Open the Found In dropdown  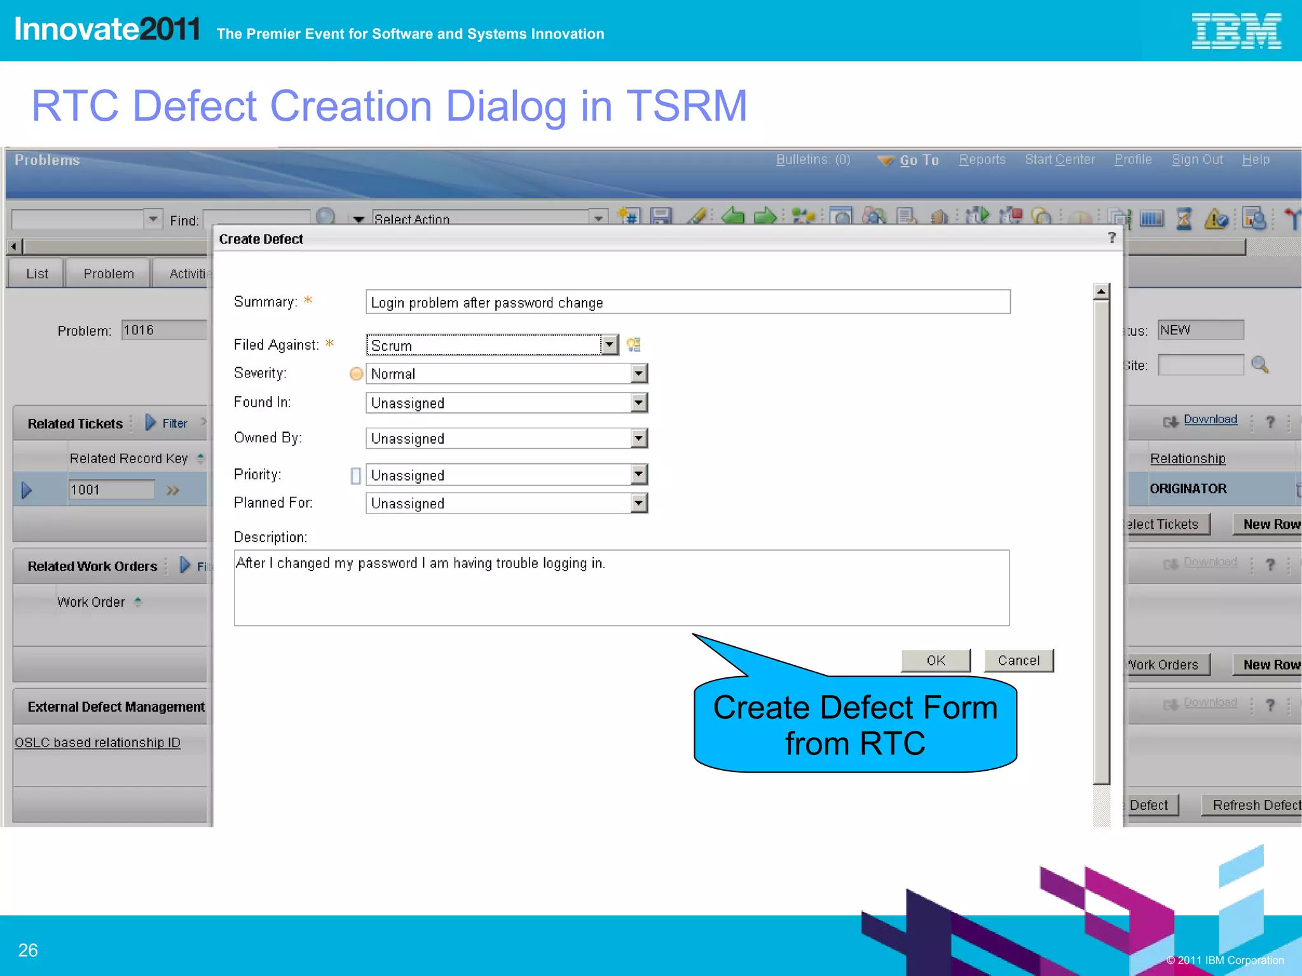[x=639, y=402]
